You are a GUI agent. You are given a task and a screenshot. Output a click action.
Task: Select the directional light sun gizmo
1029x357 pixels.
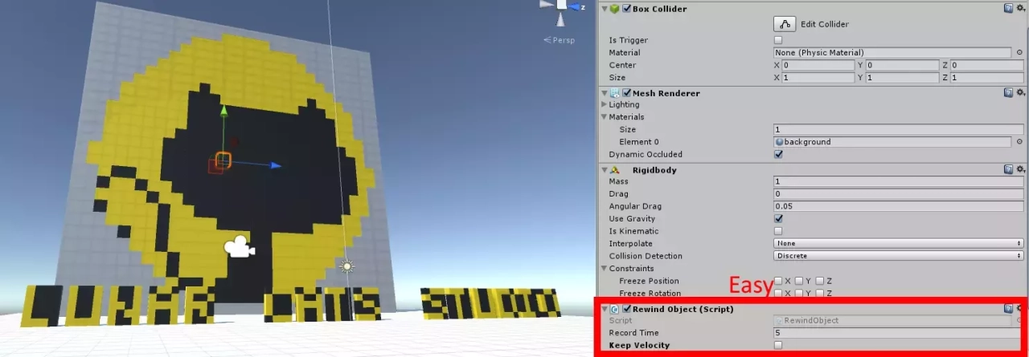pyautogui.click(x=347, y=266)
